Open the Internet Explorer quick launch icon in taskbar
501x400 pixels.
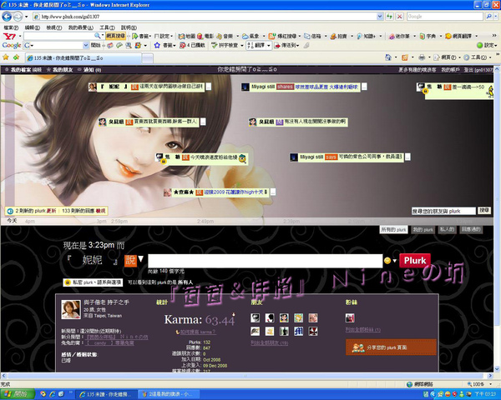52,394
